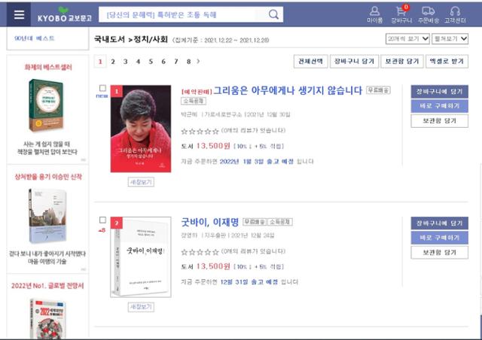
Task: Open the title link 그리움은 아무에게나 생기지 않습니다
Action: tap(288, 90)
